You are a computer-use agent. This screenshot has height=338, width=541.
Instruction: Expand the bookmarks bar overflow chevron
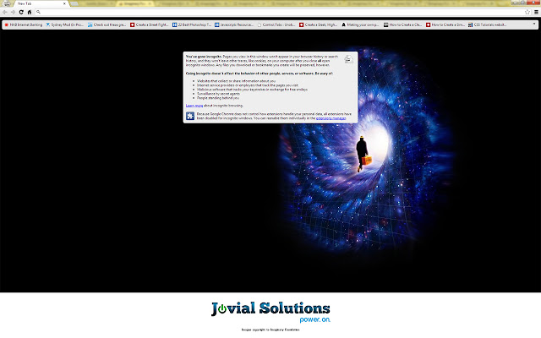click(534, 25)
